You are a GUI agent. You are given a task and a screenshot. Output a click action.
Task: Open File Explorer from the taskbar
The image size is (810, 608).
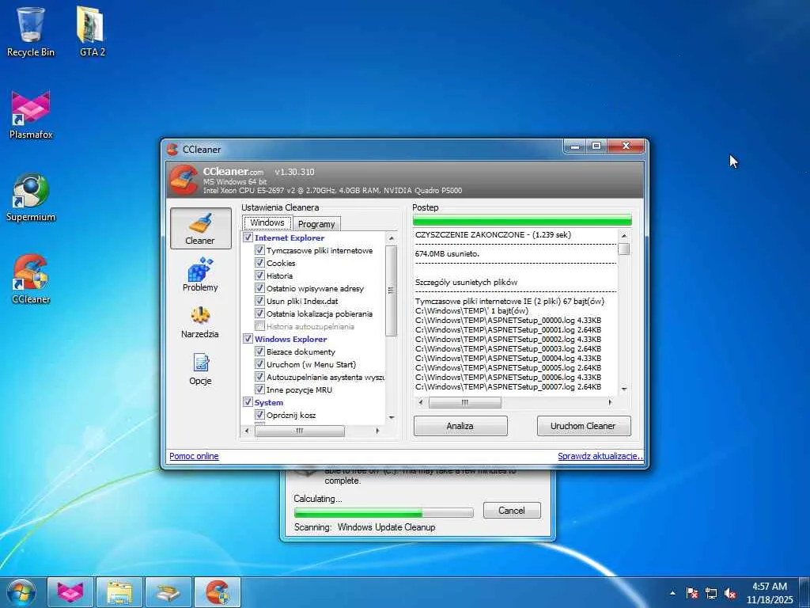pyautogui.click(x=119, y=592)
